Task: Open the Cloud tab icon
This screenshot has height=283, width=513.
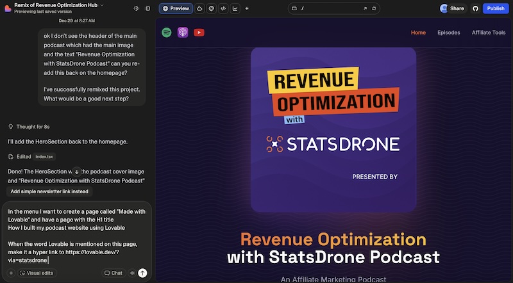Action: (199, 8)
